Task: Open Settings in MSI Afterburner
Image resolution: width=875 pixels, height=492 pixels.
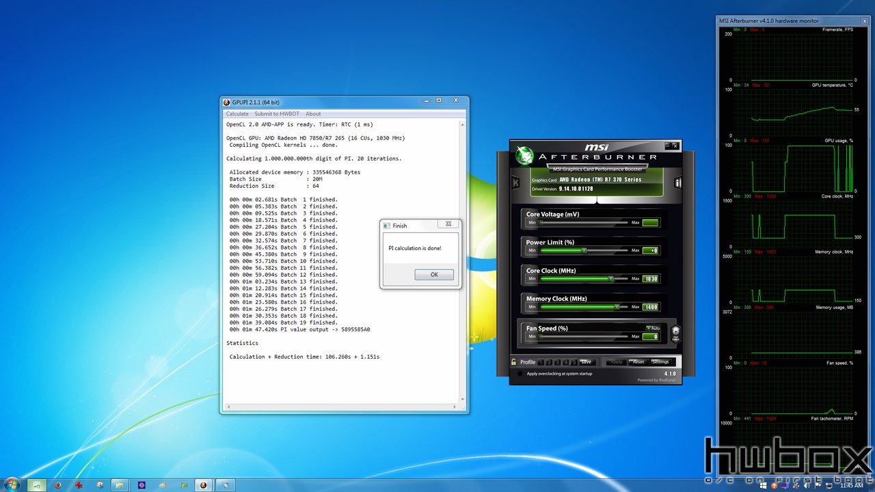Action: pyautogui.click(x=660, y=361)
